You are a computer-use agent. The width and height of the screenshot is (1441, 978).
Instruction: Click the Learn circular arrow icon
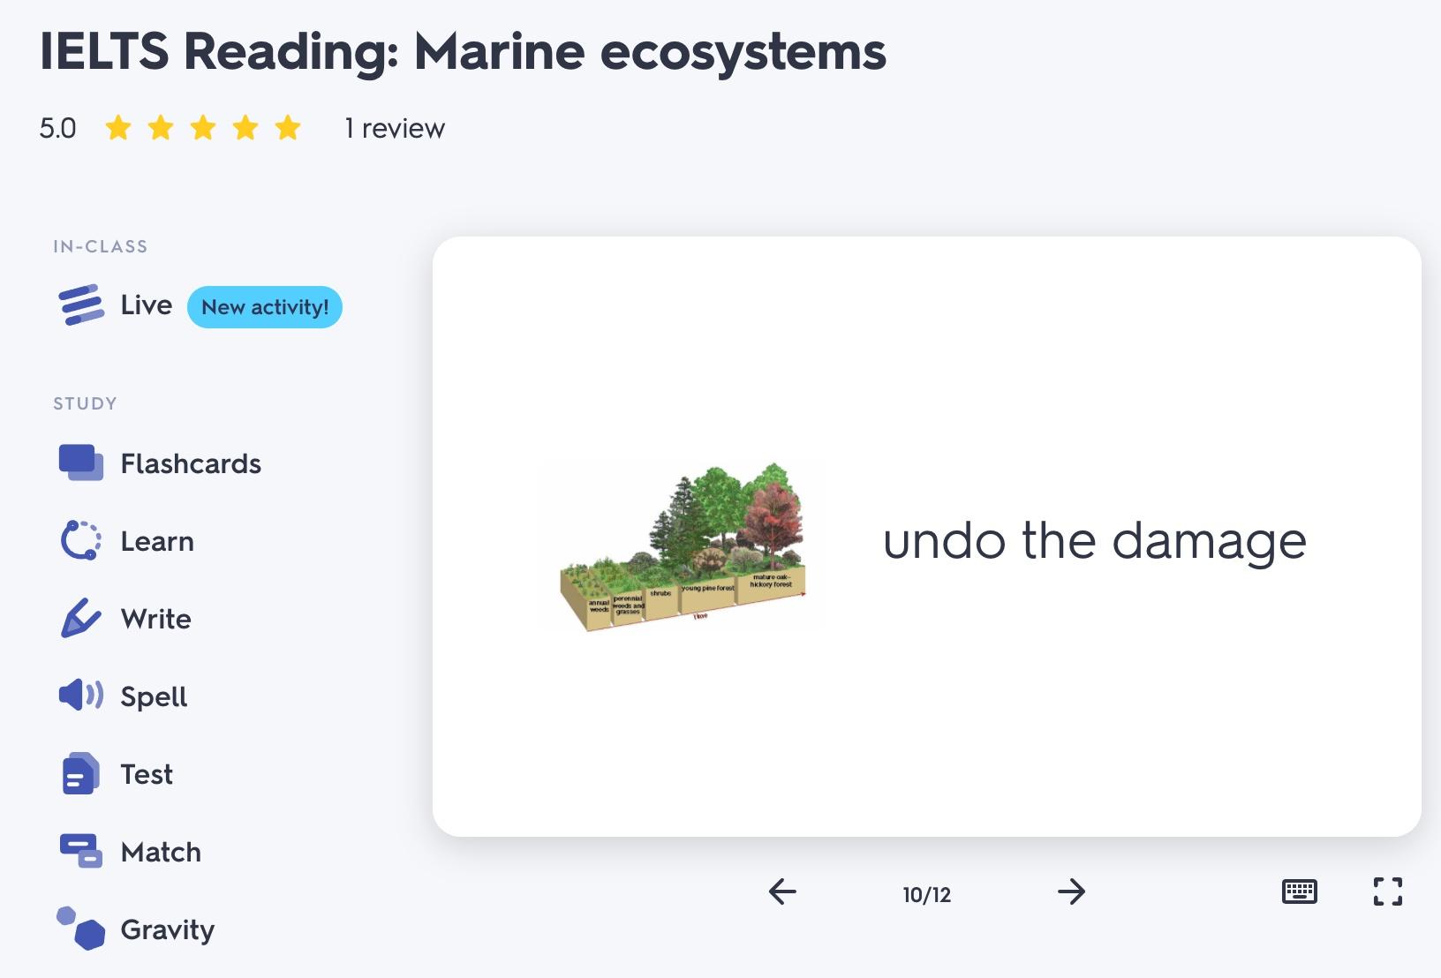(80, 541)
